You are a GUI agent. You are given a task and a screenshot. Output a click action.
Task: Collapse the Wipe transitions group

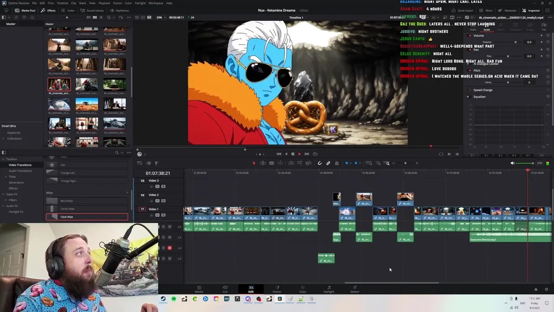[x=127, y=192]
